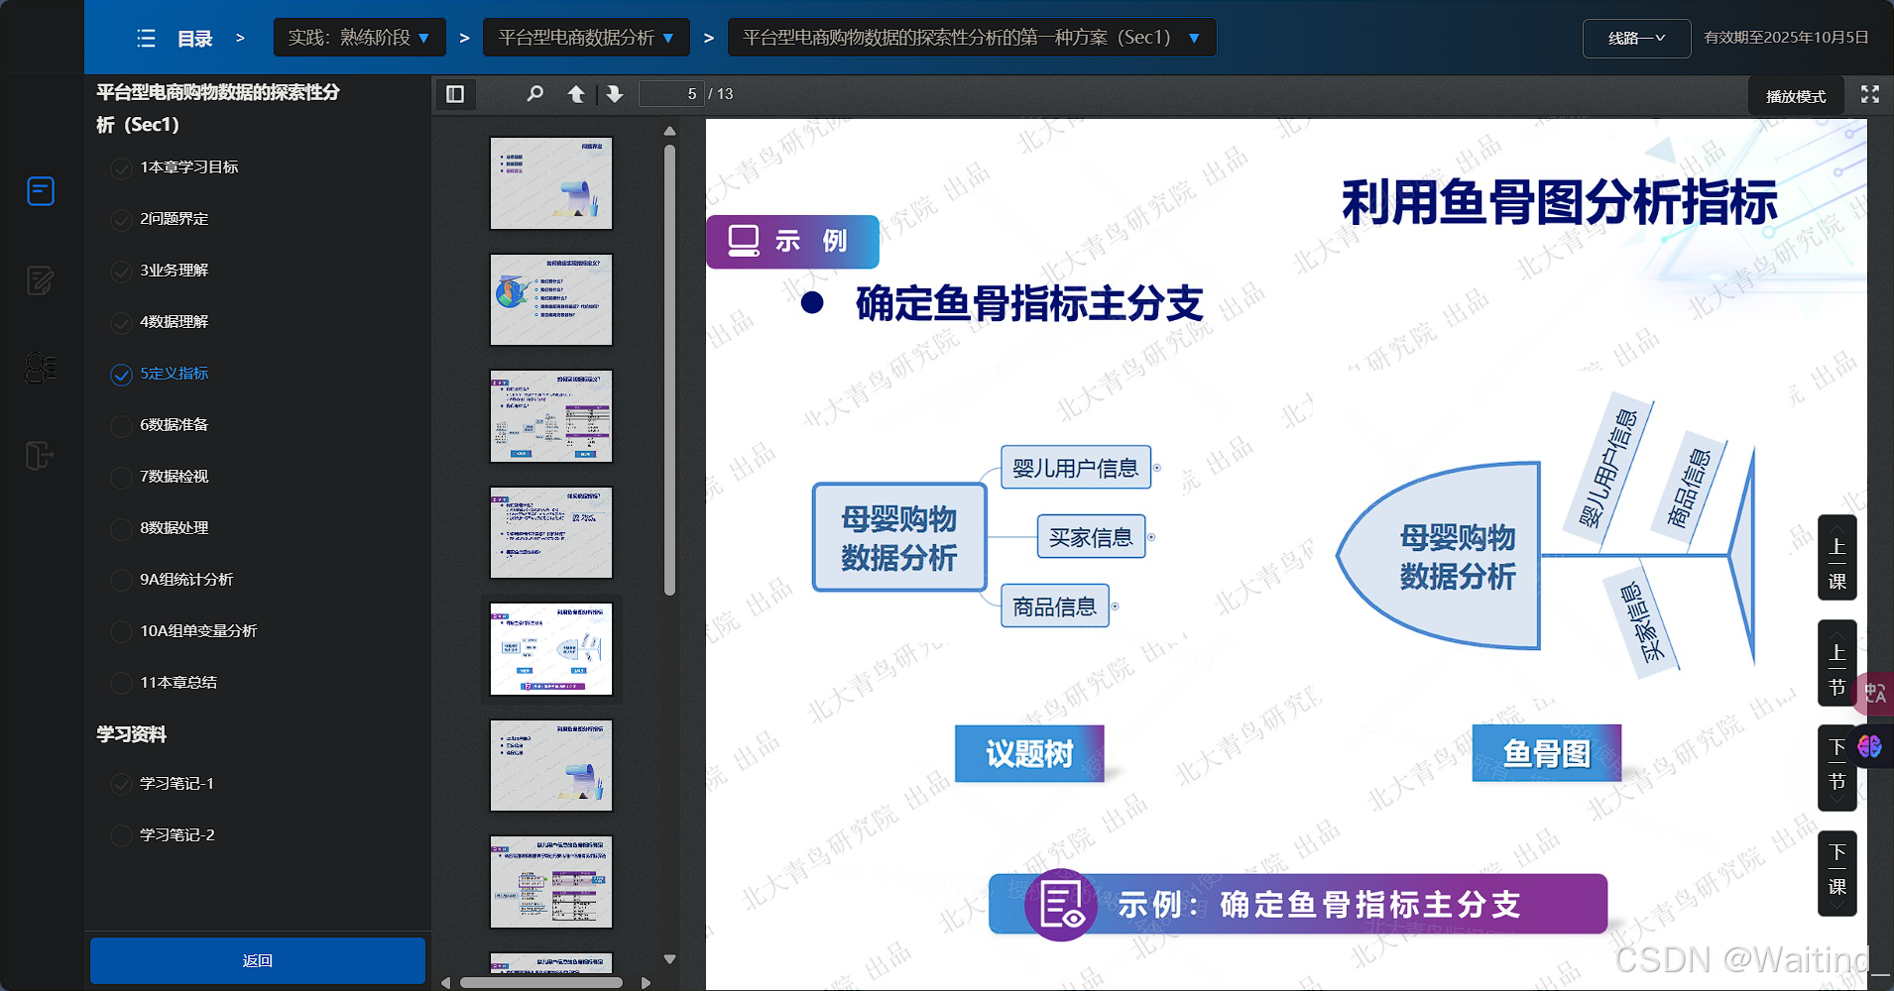Toggle completion circle for 3业务理解
This screenshot has width=1894, height=991.
[121, 272]
